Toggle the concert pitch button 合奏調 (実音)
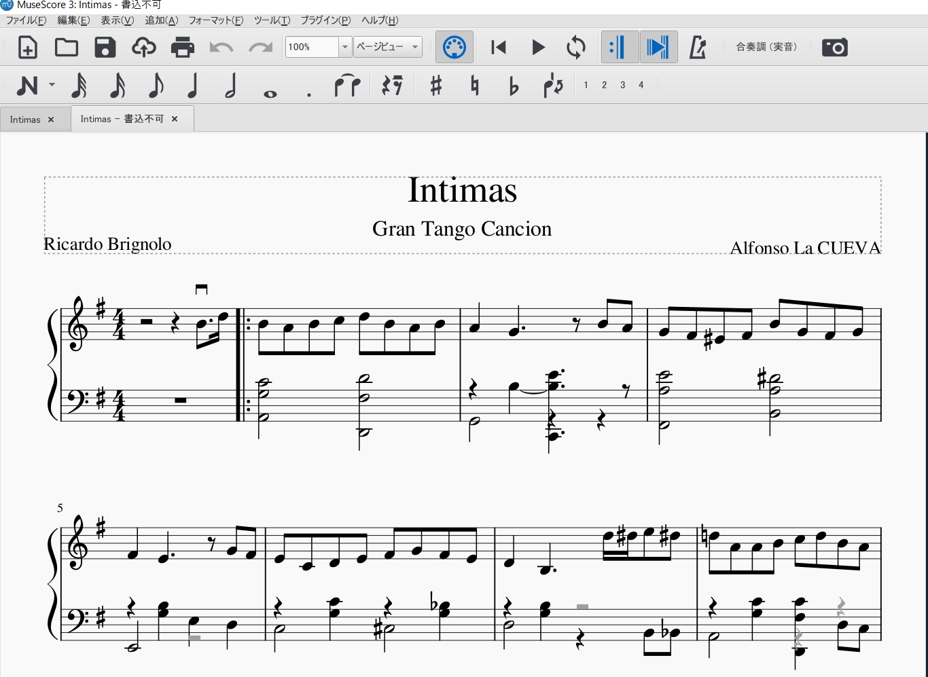 (768, 47)
